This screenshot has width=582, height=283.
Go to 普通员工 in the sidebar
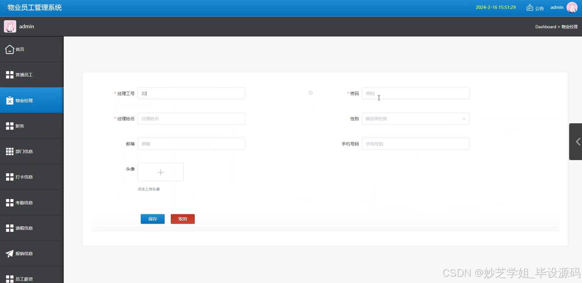[32, 75]
